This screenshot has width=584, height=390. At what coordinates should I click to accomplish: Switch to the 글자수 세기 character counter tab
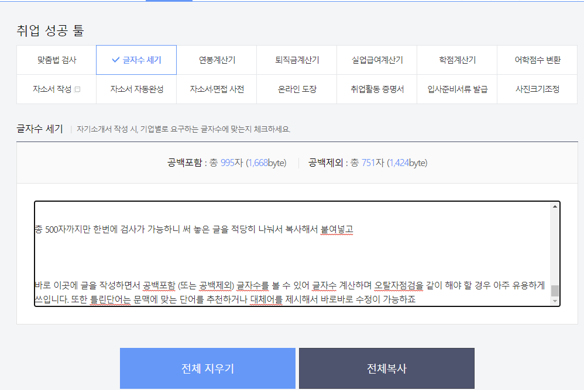point(136,60)
